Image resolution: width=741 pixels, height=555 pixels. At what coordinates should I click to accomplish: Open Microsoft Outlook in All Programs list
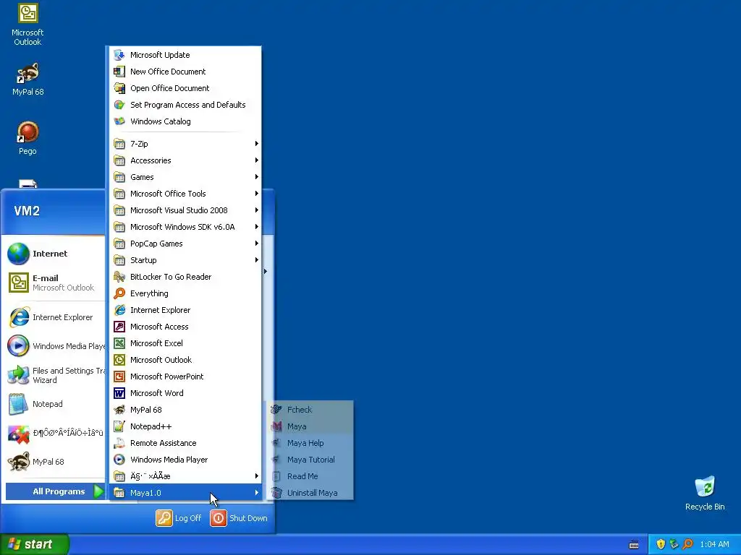point(185,360)
